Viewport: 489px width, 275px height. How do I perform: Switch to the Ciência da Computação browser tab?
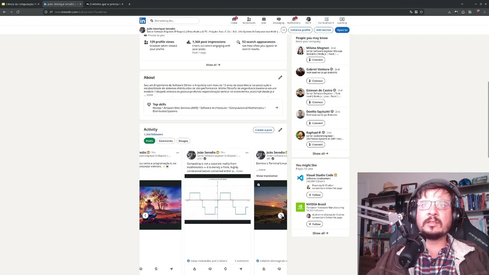[21, 4]
